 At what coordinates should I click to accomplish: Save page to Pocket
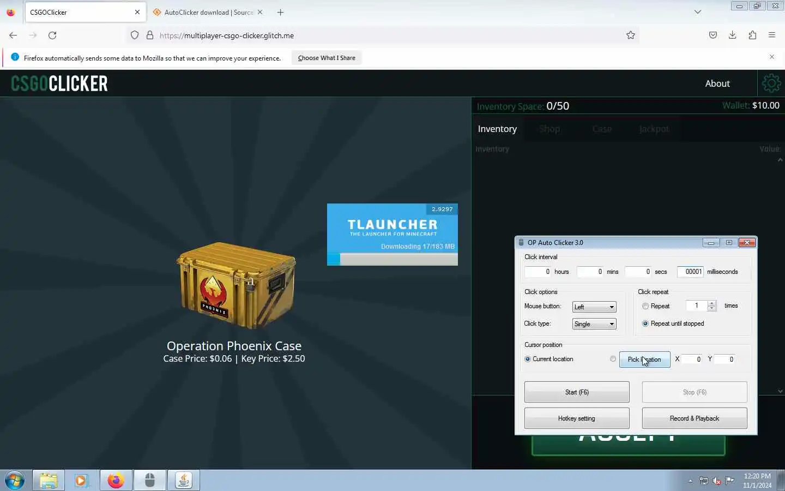pyautogui.click(x=713, y=35)
